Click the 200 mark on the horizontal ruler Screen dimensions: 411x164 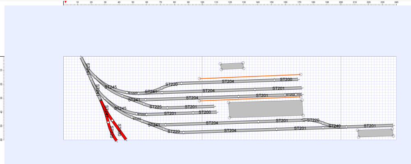click(341, 2)
